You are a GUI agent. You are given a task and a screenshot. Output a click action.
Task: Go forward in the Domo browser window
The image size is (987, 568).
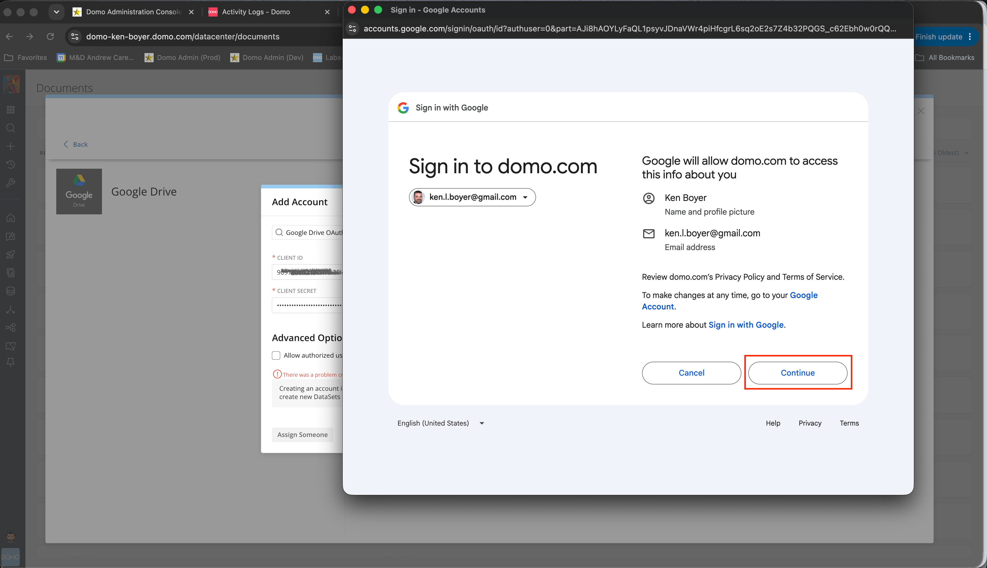[x=30, y=37]
